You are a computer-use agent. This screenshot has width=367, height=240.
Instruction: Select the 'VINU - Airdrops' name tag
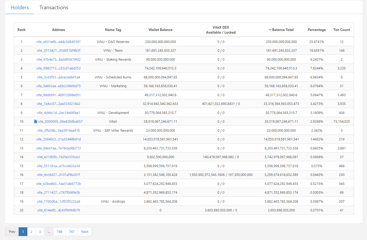tap(113, 202)
